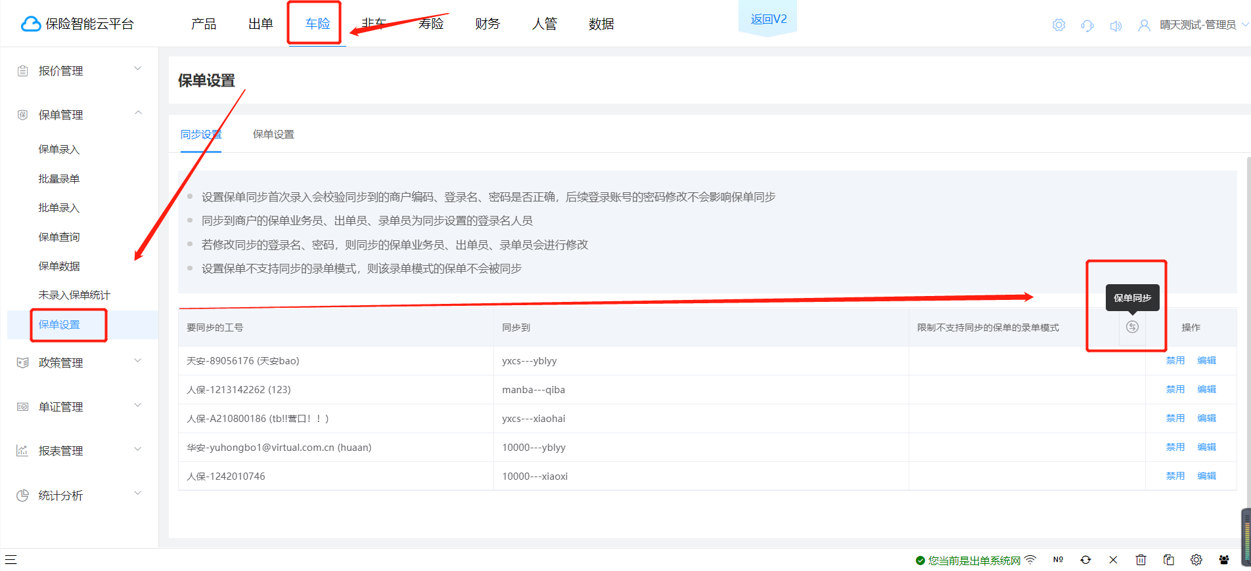Click the trash can icon in bottom bar
Image resolution: width=1251 pixels, height=571 pixels.
click(x=1141, y=560)
